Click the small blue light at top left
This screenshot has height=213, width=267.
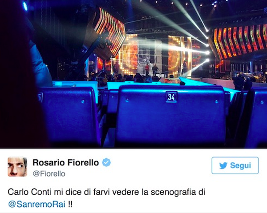pos(25,6)
